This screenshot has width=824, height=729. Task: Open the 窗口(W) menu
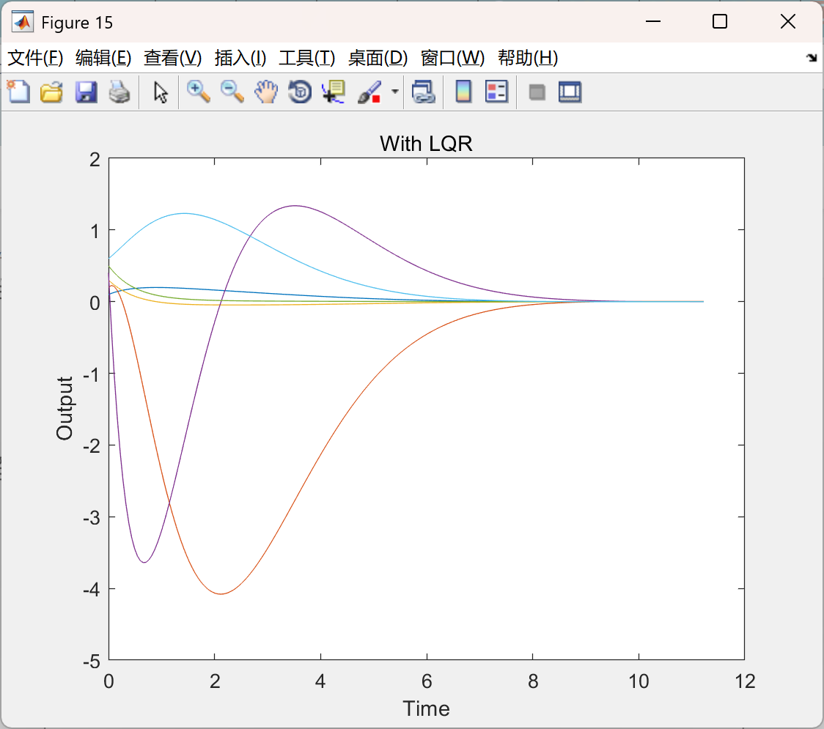452,58
